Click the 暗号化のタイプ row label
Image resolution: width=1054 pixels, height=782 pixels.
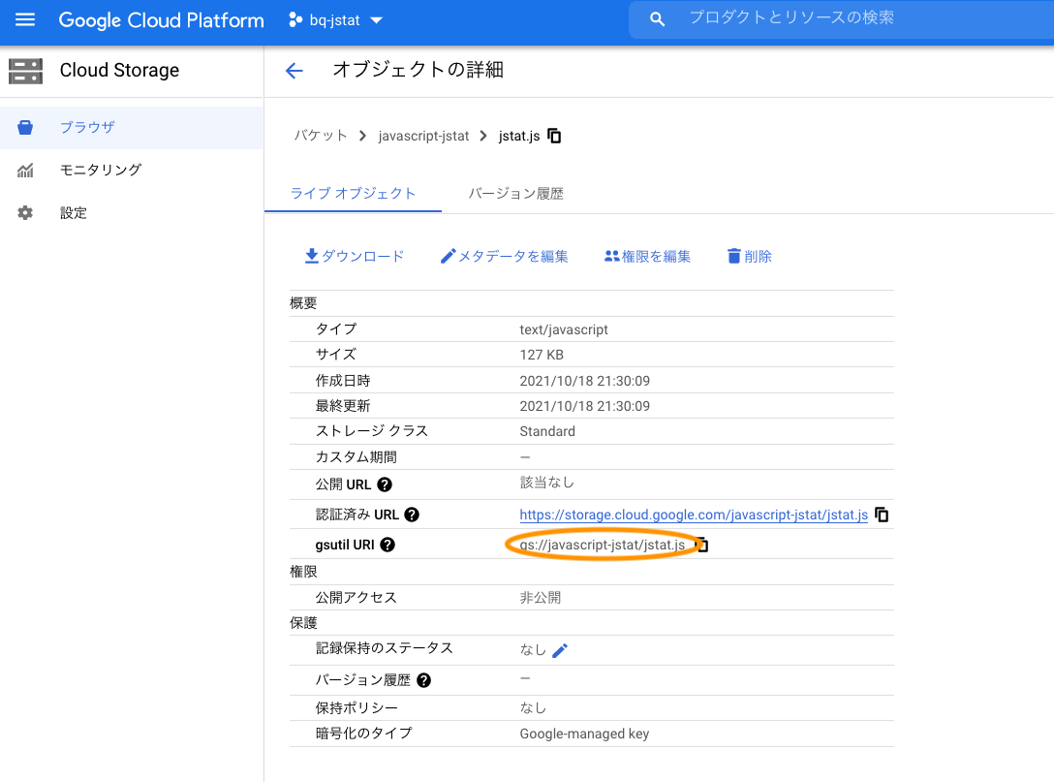tap(363, 734)
